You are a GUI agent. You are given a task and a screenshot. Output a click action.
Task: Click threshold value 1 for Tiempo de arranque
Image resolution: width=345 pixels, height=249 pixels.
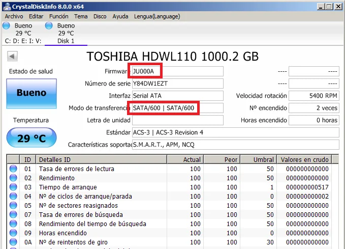point(272,187)
